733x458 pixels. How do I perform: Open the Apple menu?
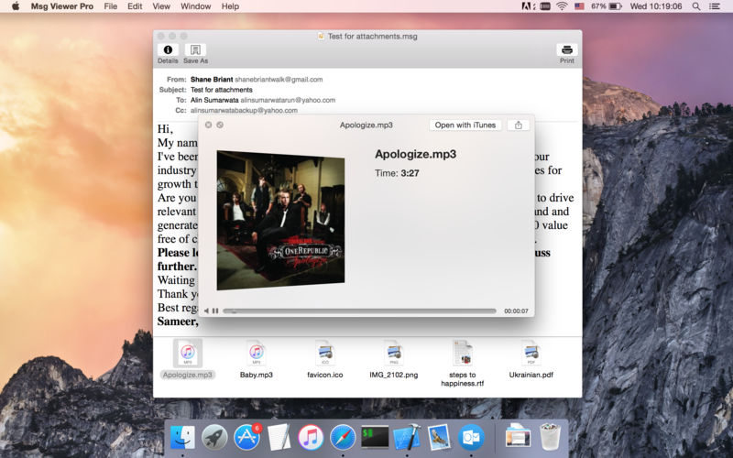16,6
